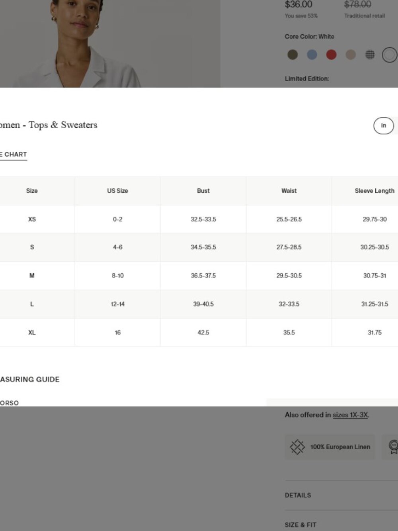Click the 100% European Linen badge

tap(330, 447)
